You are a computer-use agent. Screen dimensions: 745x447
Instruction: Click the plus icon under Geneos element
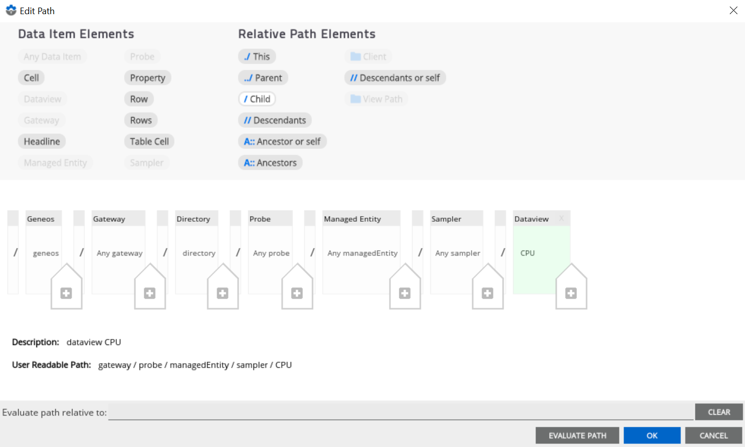[66, 293]
